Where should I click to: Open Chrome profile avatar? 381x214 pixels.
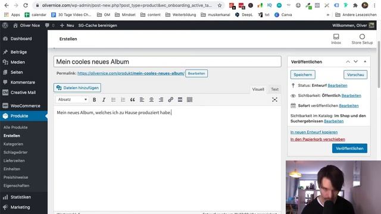[x=365, y=5]
